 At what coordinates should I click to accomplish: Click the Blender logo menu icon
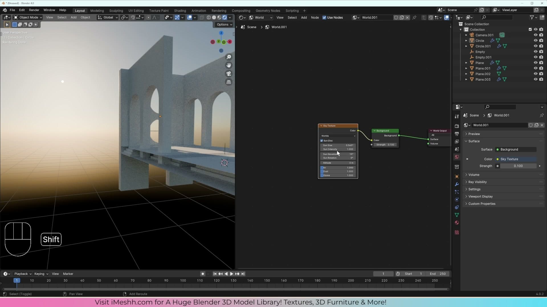click(5, 10)
